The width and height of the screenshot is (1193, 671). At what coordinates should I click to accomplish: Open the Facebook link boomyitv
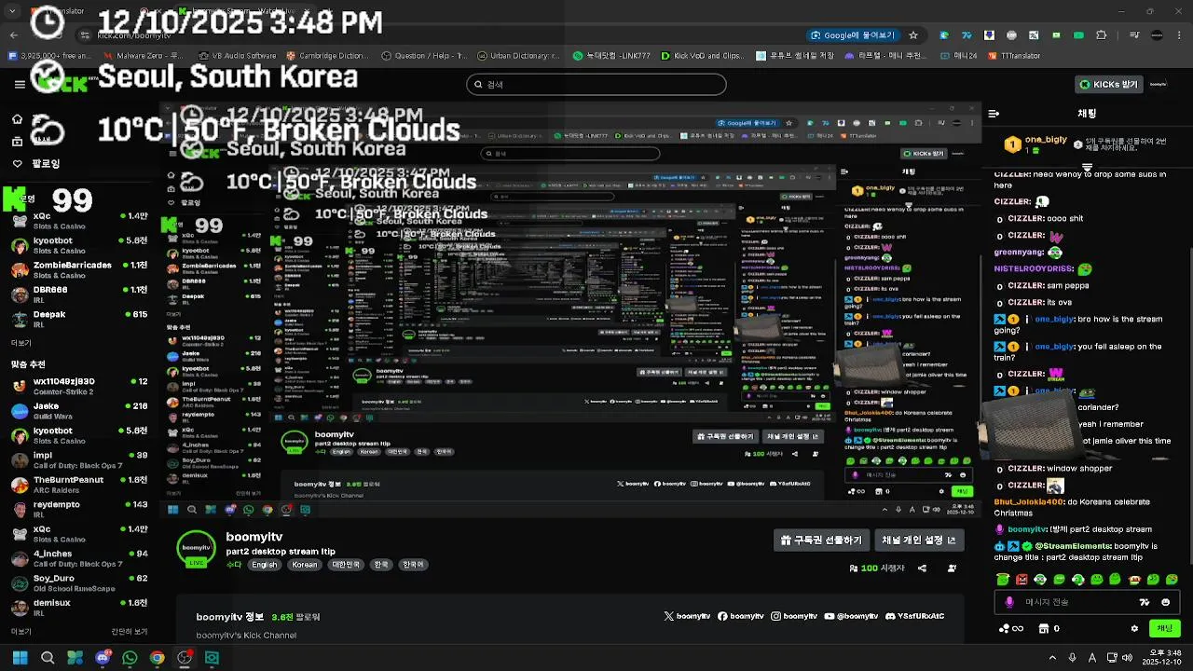(740, 616)
